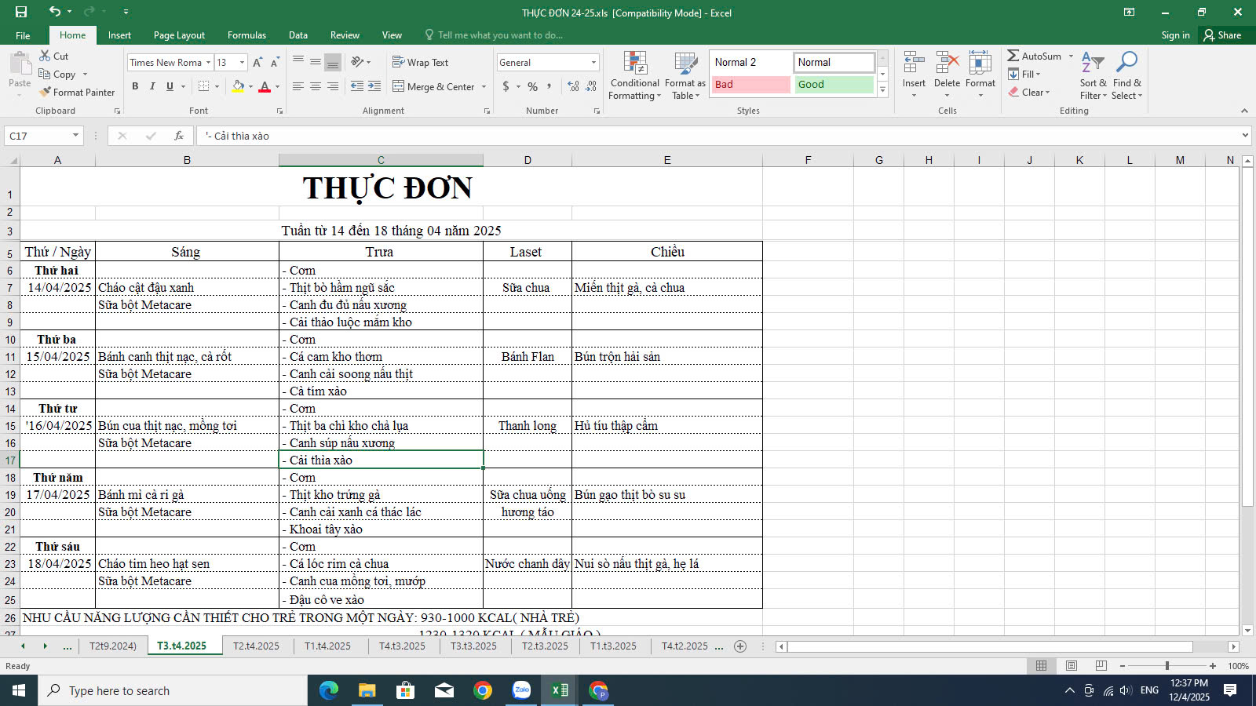Switch to the Formulas tab
1256x706 pixels.
(246, 35)
